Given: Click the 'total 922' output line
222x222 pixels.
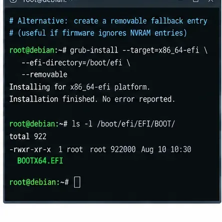Looking at the screenshot, I should click(28, 136).
